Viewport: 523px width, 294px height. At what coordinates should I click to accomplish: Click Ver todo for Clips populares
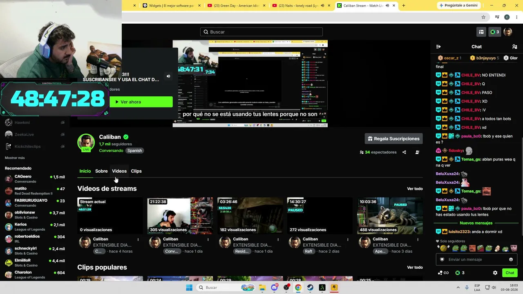coord(415,267)
